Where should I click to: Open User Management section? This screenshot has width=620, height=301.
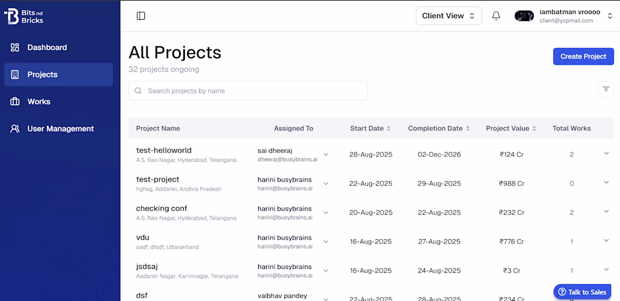tap(59, 129)
